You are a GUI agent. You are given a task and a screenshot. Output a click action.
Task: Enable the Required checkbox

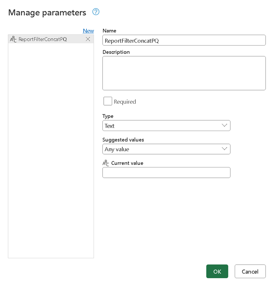pos(108,101)
